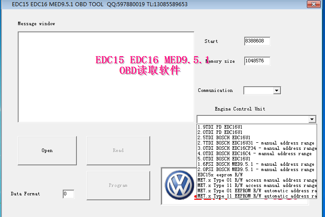325x217 pixels.
Task: Pick ME7.x Type 01 R/W access manual
Action: pyautogui.click(x=257, y=180)
